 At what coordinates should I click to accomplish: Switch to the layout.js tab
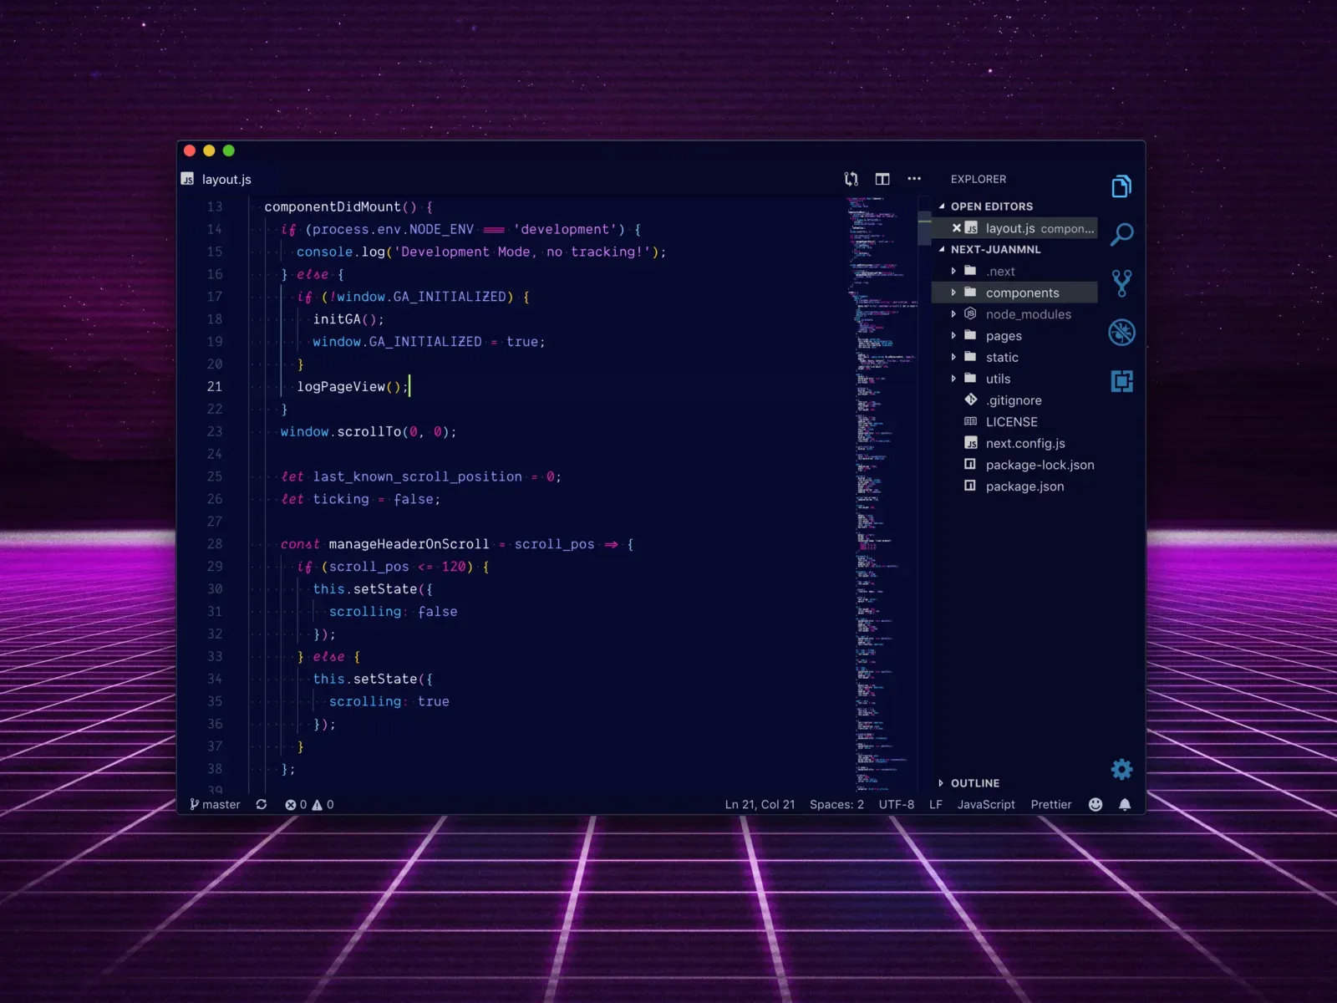[226, 179]
